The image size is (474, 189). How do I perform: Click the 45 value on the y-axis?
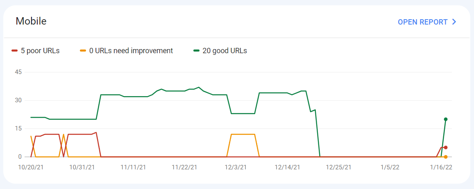[19, 72]
